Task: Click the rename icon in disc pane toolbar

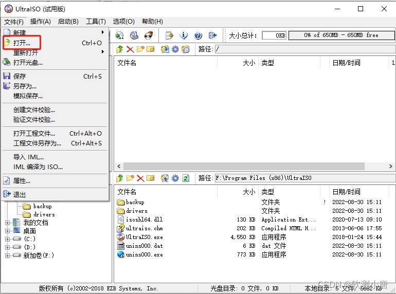Action: point(151,49)
